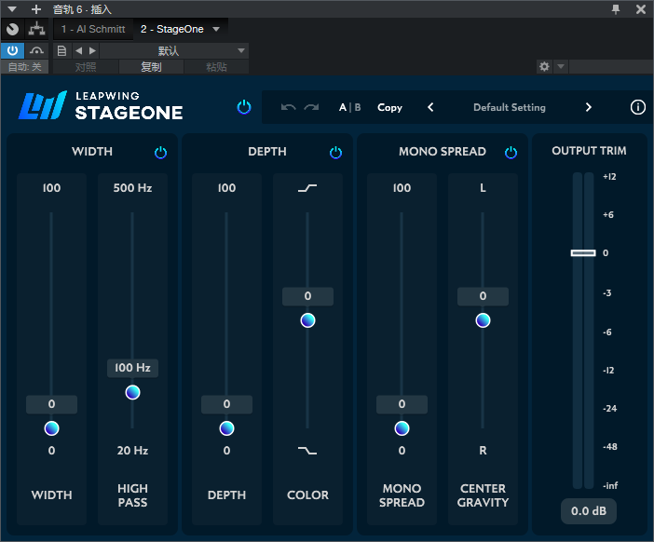654x542 pixels.
Task: Switch A|B comparison state
Action: [349, 108]
